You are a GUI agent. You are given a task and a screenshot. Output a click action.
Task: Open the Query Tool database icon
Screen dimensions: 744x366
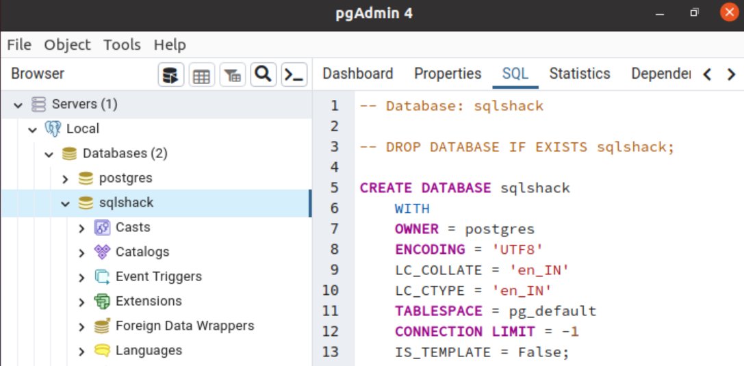tap(171, 75)
